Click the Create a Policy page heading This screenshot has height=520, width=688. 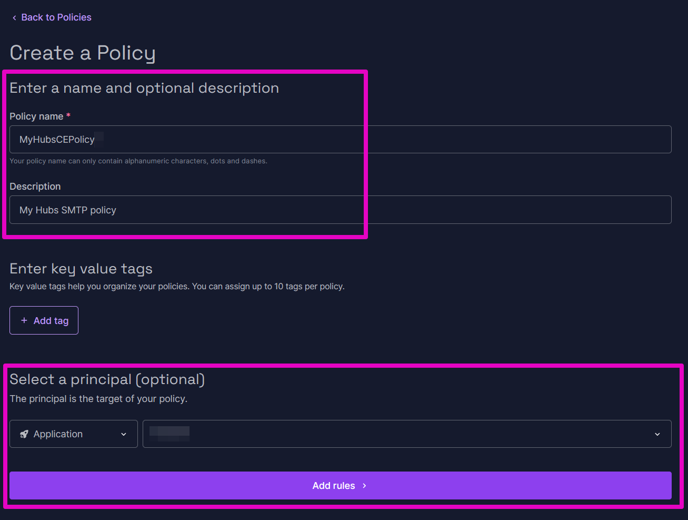[x=83, y=53]
